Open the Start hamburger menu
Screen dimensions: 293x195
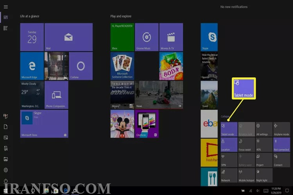coord(6,7)
